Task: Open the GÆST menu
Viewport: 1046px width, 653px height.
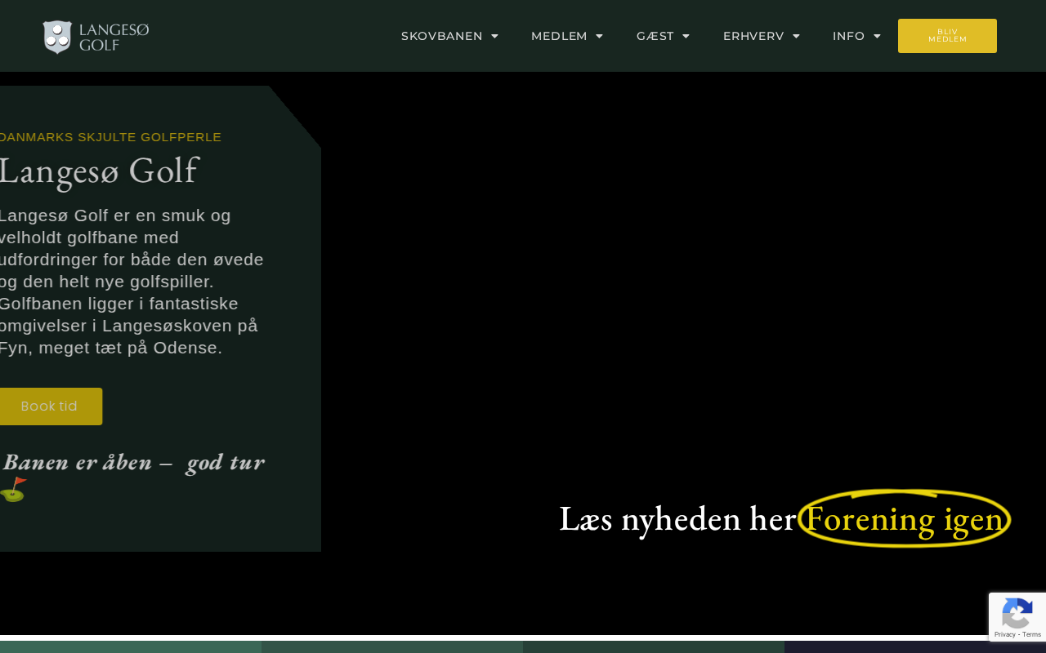Action: (655, 36)
